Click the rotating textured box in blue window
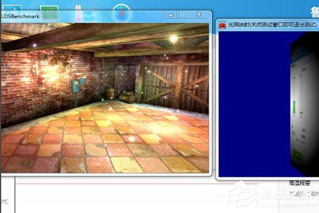Screen dimensions: 319x213 (305, 104)
